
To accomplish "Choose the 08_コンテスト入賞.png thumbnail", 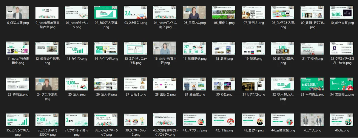I will pyautogui.click(x=283, y=13).
